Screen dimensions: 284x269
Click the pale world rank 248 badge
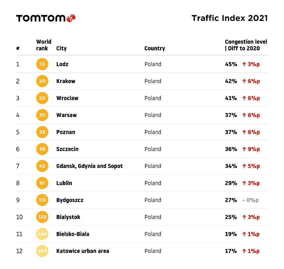42,234
